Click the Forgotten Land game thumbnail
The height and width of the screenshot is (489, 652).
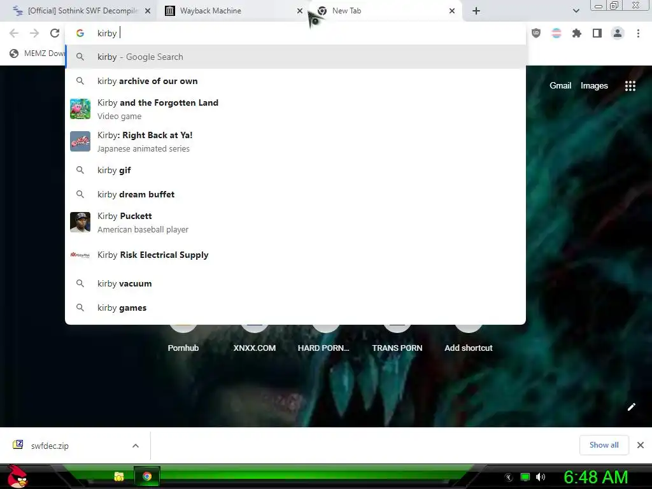(x=80, y=109)
